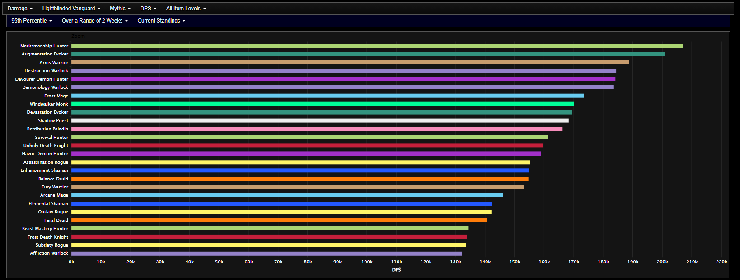This screenshot has width=740, height=280.
Task: Select the white Shadow Priest bar
Action: [x=320, y=120]
